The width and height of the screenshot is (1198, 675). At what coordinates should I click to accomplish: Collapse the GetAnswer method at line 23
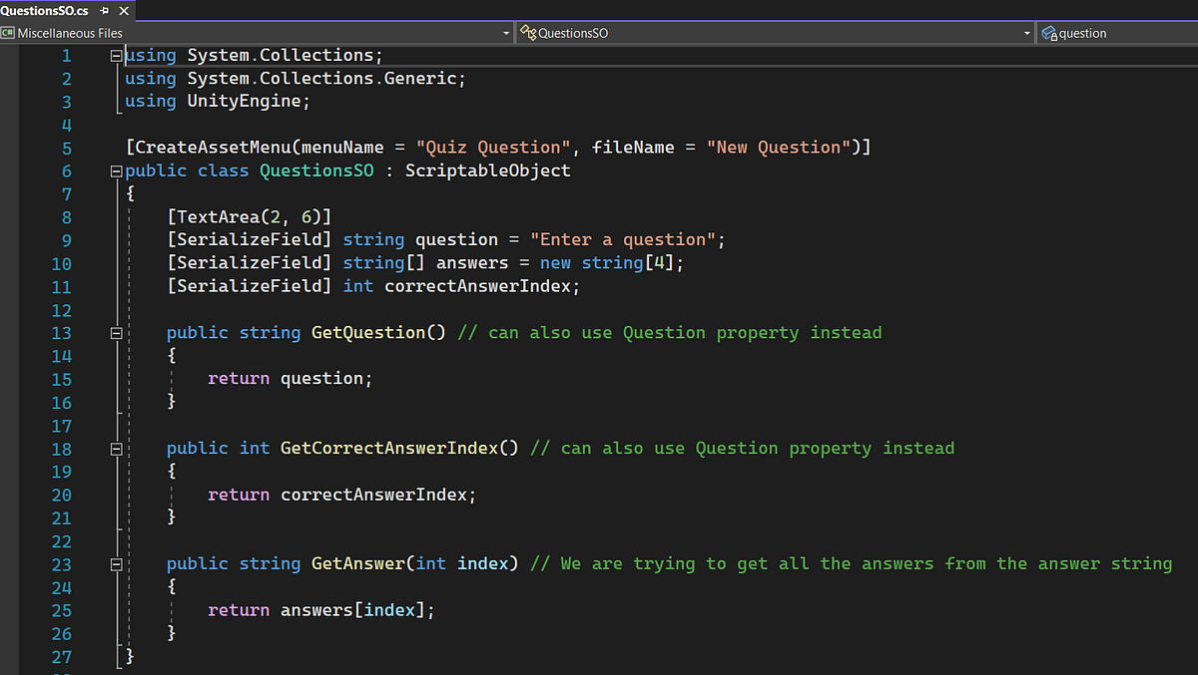116,563
